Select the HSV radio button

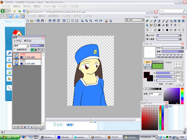[x=167, y=84]
